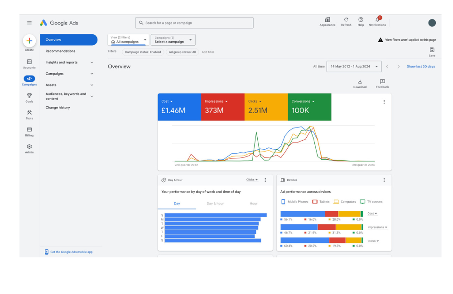Toggle the hamburger main menu
This screenshot has height=294, width=453.
[x=29, y=23]
